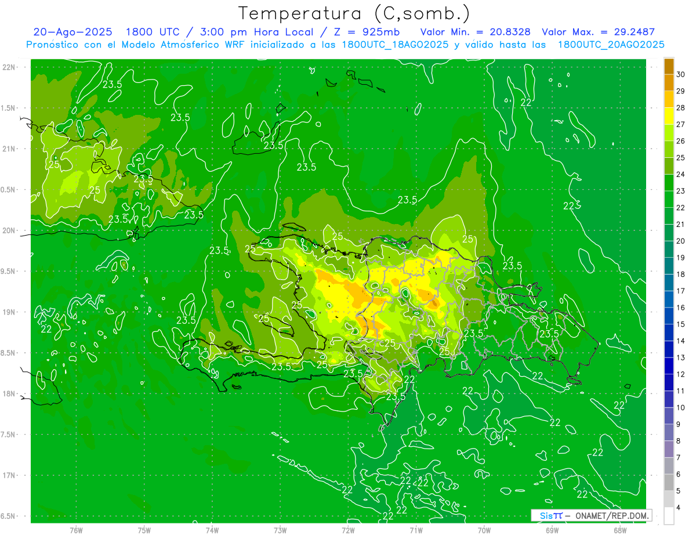Click the "74W" longitude axis label

click(212, 530)
